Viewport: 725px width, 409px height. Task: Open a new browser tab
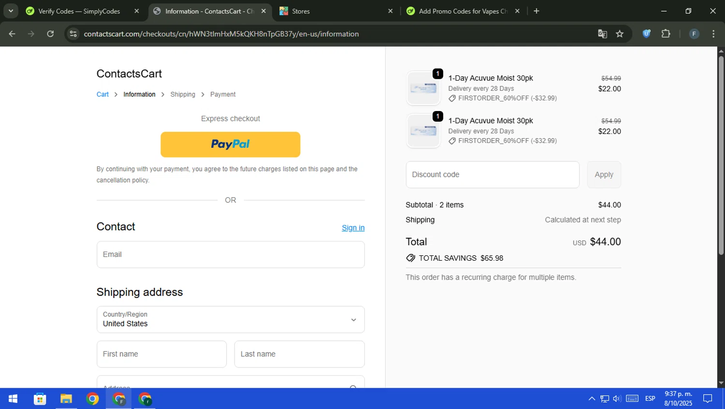pos(536,11)
